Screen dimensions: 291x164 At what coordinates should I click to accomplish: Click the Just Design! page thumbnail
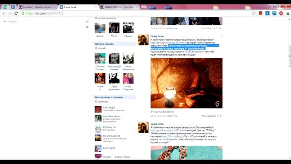pyautogui.click(x=98, y=109)
